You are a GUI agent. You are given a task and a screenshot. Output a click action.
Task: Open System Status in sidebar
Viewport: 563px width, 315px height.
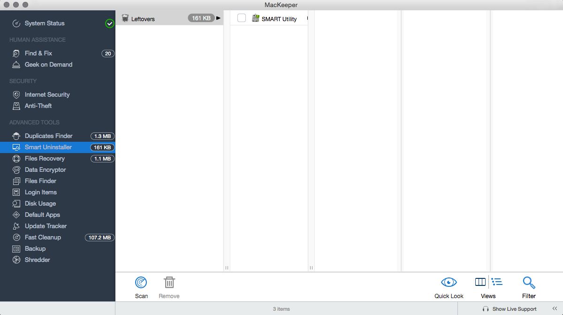[45, 23]
